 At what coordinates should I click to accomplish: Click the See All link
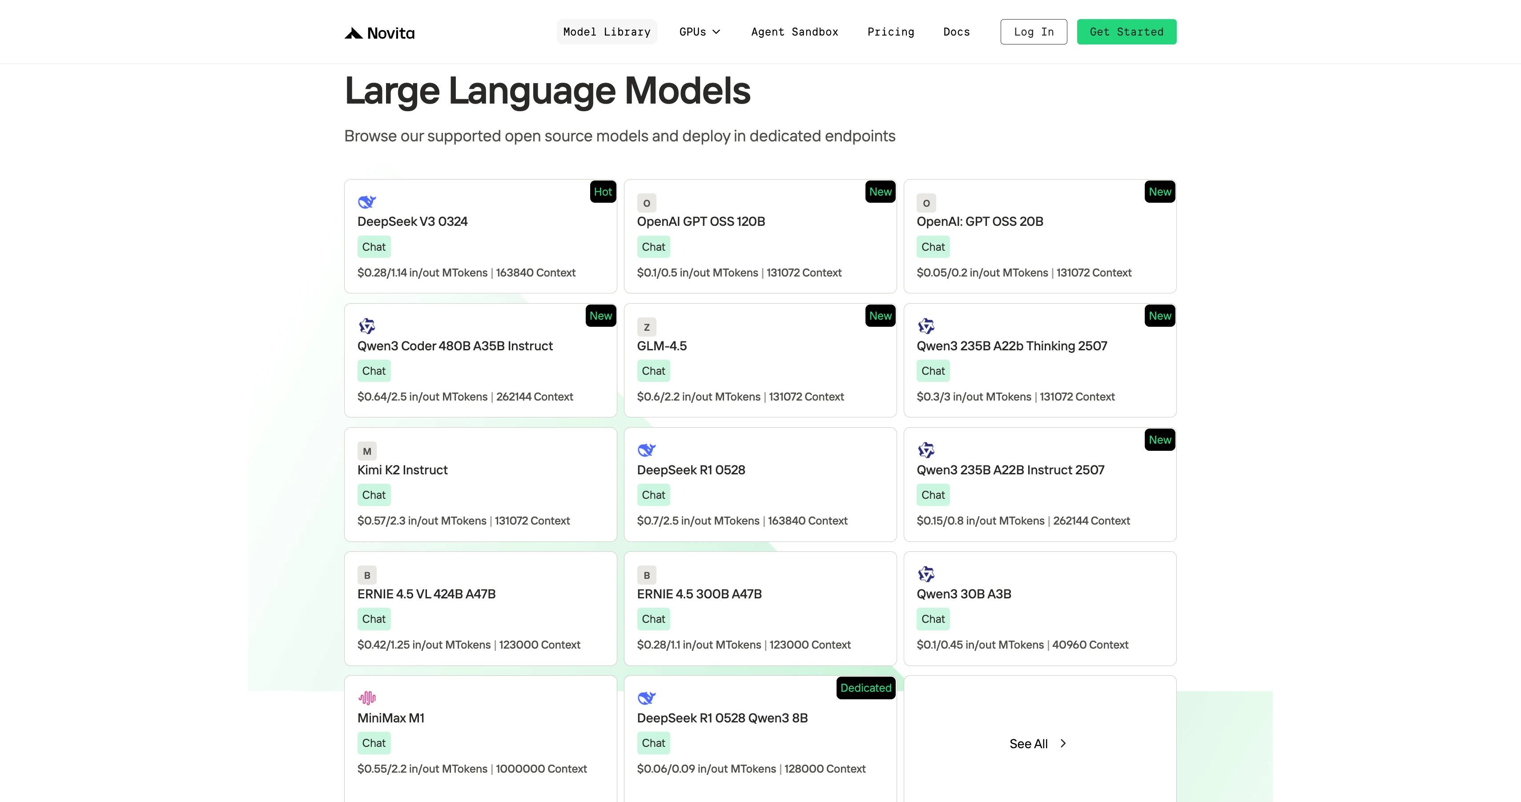pos(1028,744)
